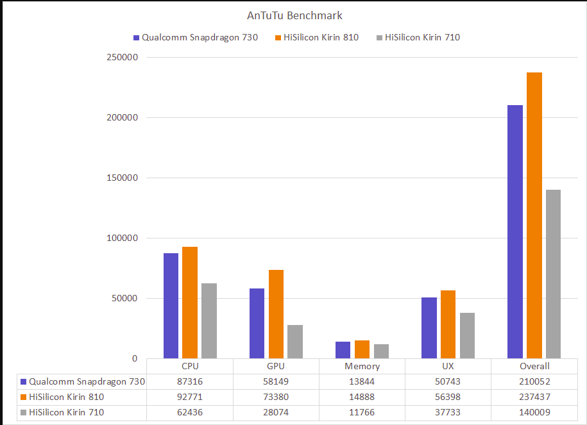The height and width of the screenshot is (425, 587).
Task: Select the orange Memory bar
Action: 362,349
